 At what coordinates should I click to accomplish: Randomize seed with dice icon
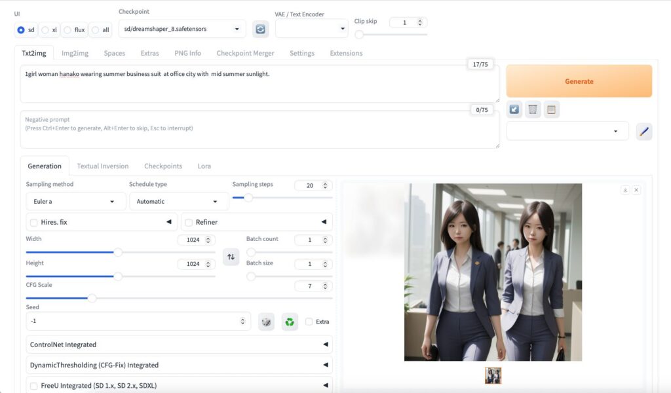(x=266, y=322)
